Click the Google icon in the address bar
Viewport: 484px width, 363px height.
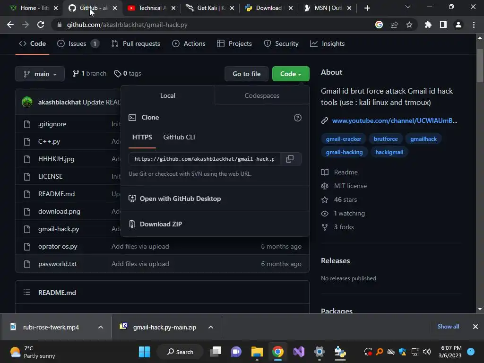379,25
